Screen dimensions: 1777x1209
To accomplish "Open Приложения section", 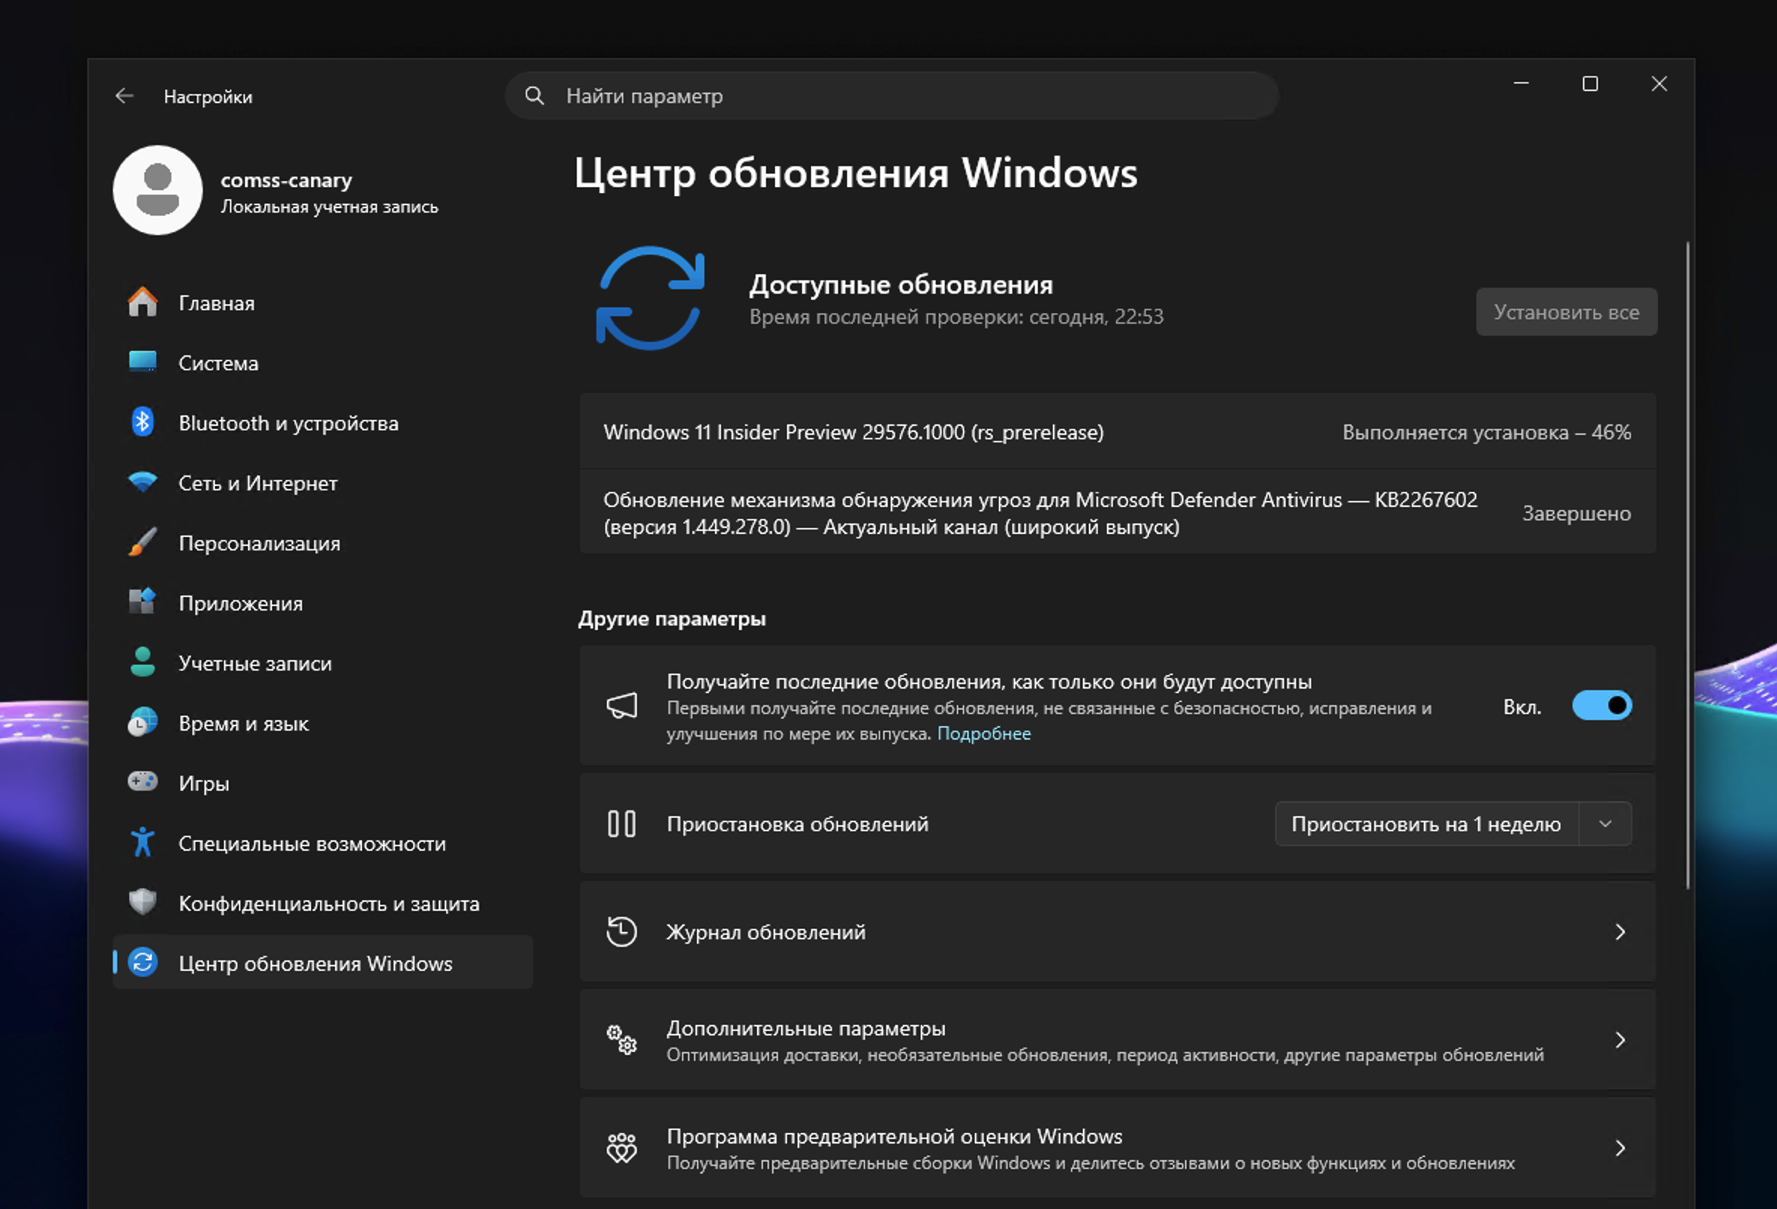I will (323, 602).
